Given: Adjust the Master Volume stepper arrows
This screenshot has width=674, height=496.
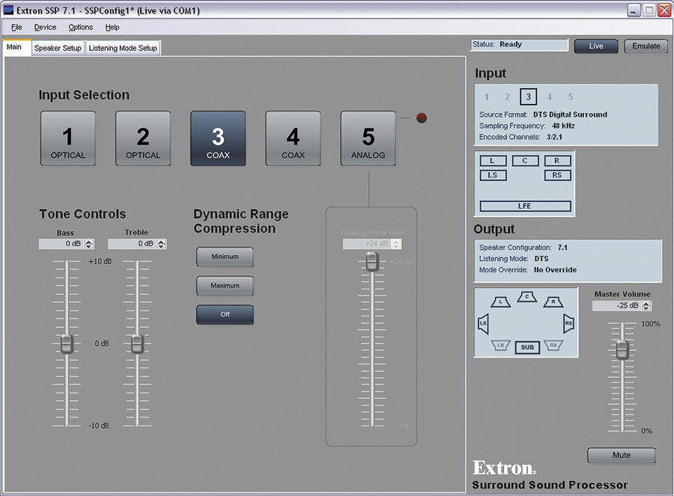Looking at the screenshot, I should click(x=646, y=306).
